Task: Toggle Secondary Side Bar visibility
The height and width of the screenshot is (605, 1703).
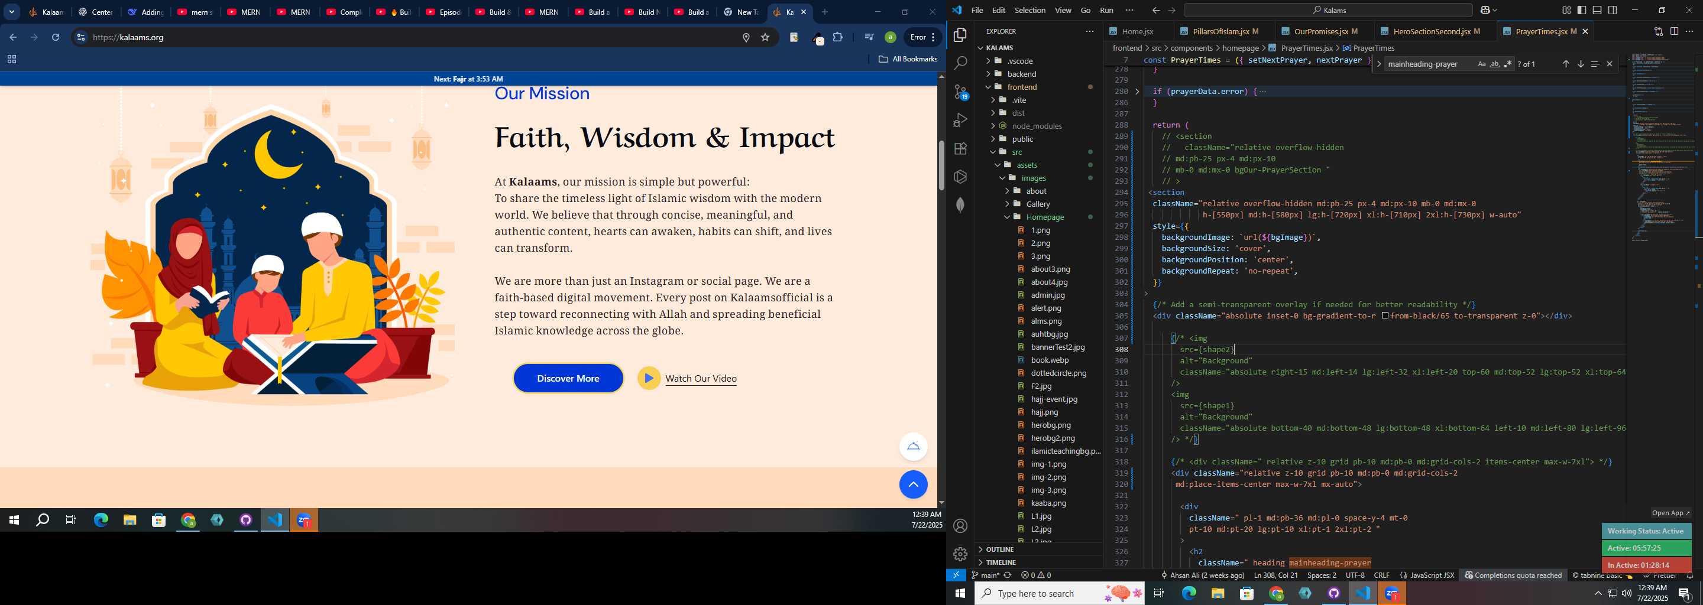Action: tap(1613, 11)
